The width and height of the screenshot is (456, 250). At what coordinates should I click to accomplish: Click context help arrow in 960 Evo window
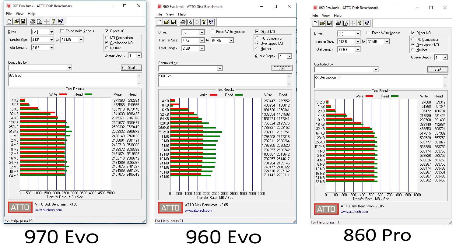point(211,22)
